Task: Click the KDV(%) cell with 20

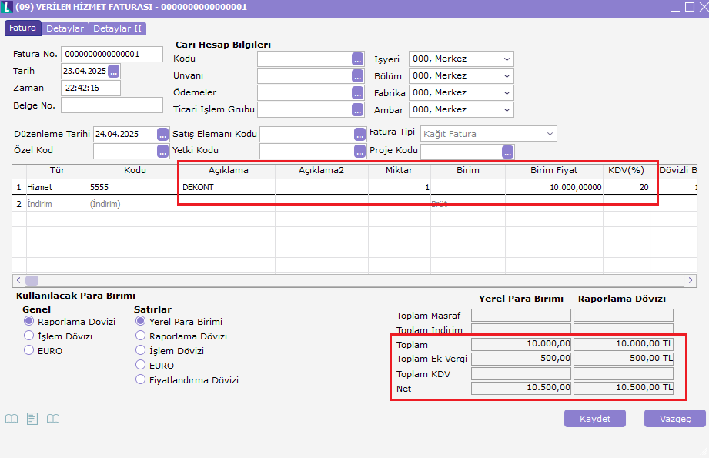Action: point(627,187)
